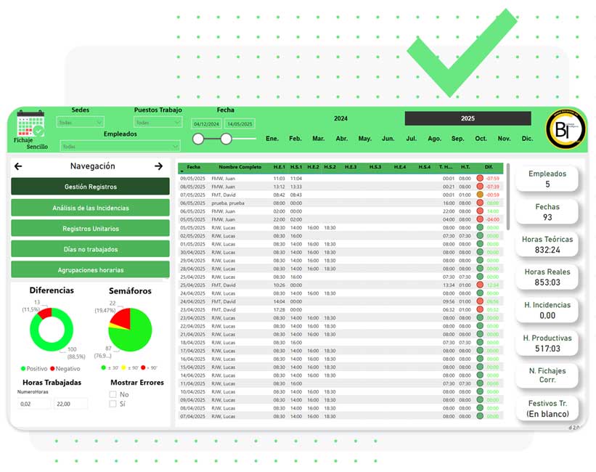Open the Sedes dropdown

pyautogui.click(x=80, y=123)
